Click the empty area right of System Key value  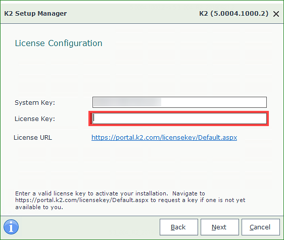pyautogui.click(x=214, y=102)
